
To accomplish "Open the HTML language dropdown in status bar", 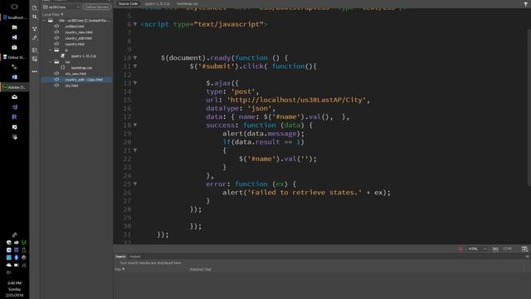I will (x=477, y=249).
